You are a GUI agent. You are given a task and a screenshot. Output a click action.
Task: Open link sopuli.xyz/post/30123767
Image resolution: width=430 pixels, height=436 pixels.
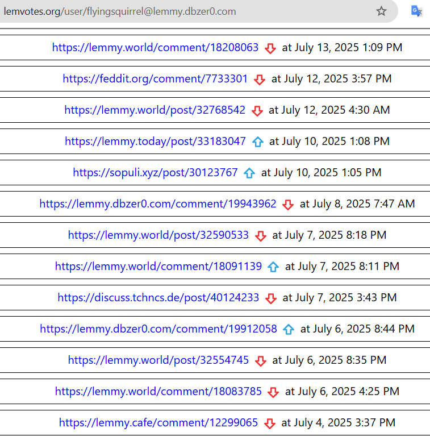(155, 172)
